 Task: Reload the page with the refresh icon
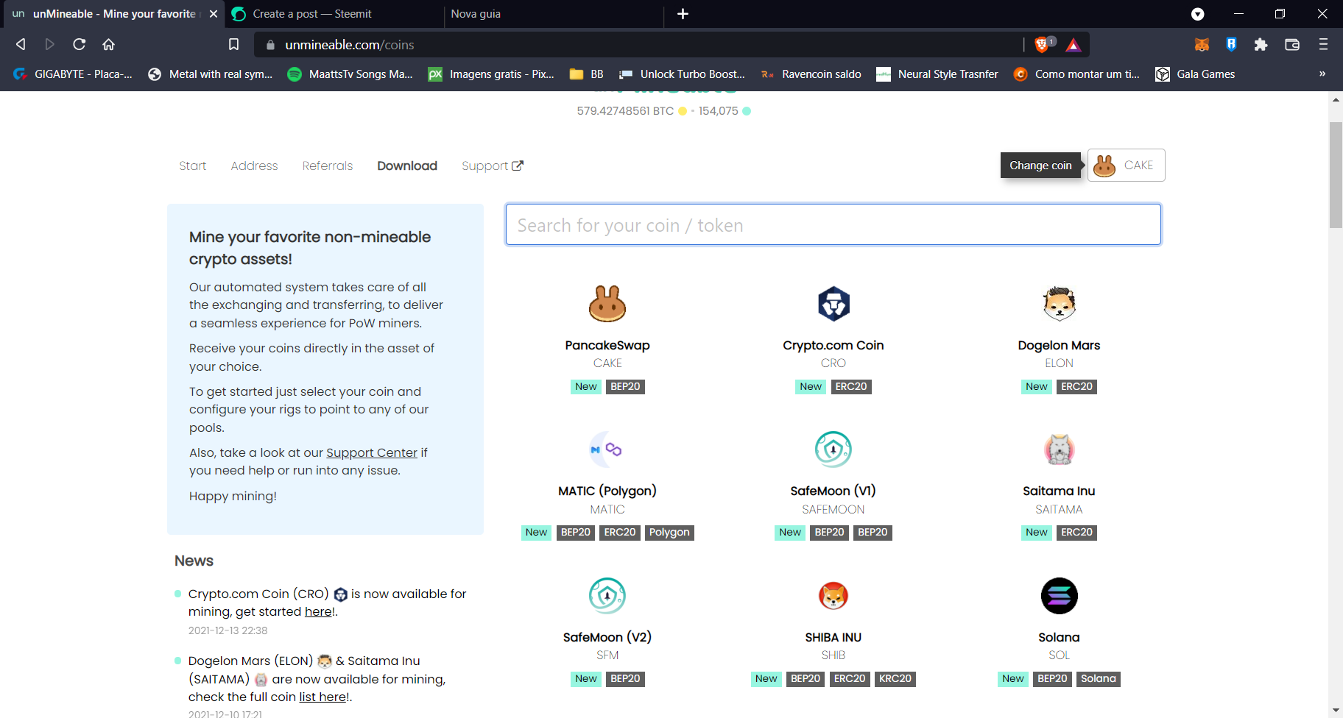click(79, 44)
